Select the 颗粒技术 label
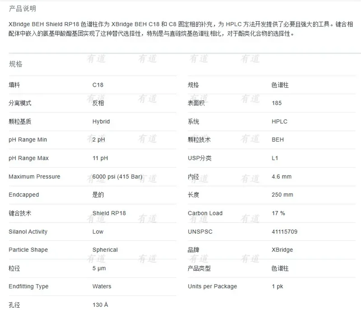This screenshot has width=361, height=310. click(x=199, y=140)
